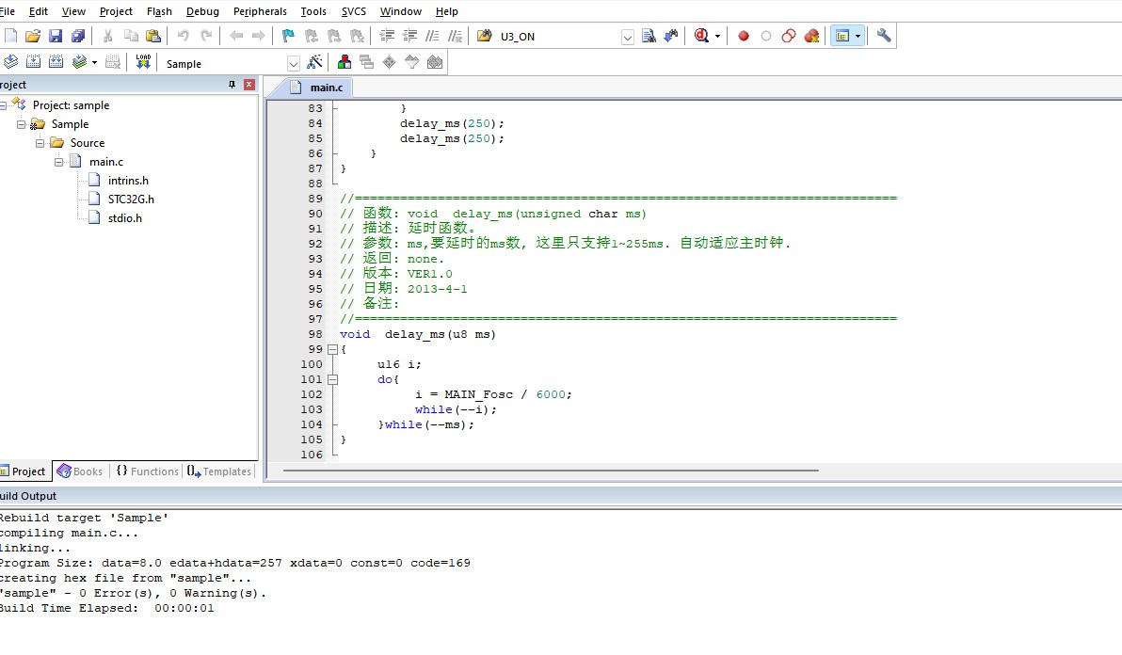Click the Download to flash LOAD icon
The height and width of the screenshot is (655, 1122).
[x=143, y=62]
